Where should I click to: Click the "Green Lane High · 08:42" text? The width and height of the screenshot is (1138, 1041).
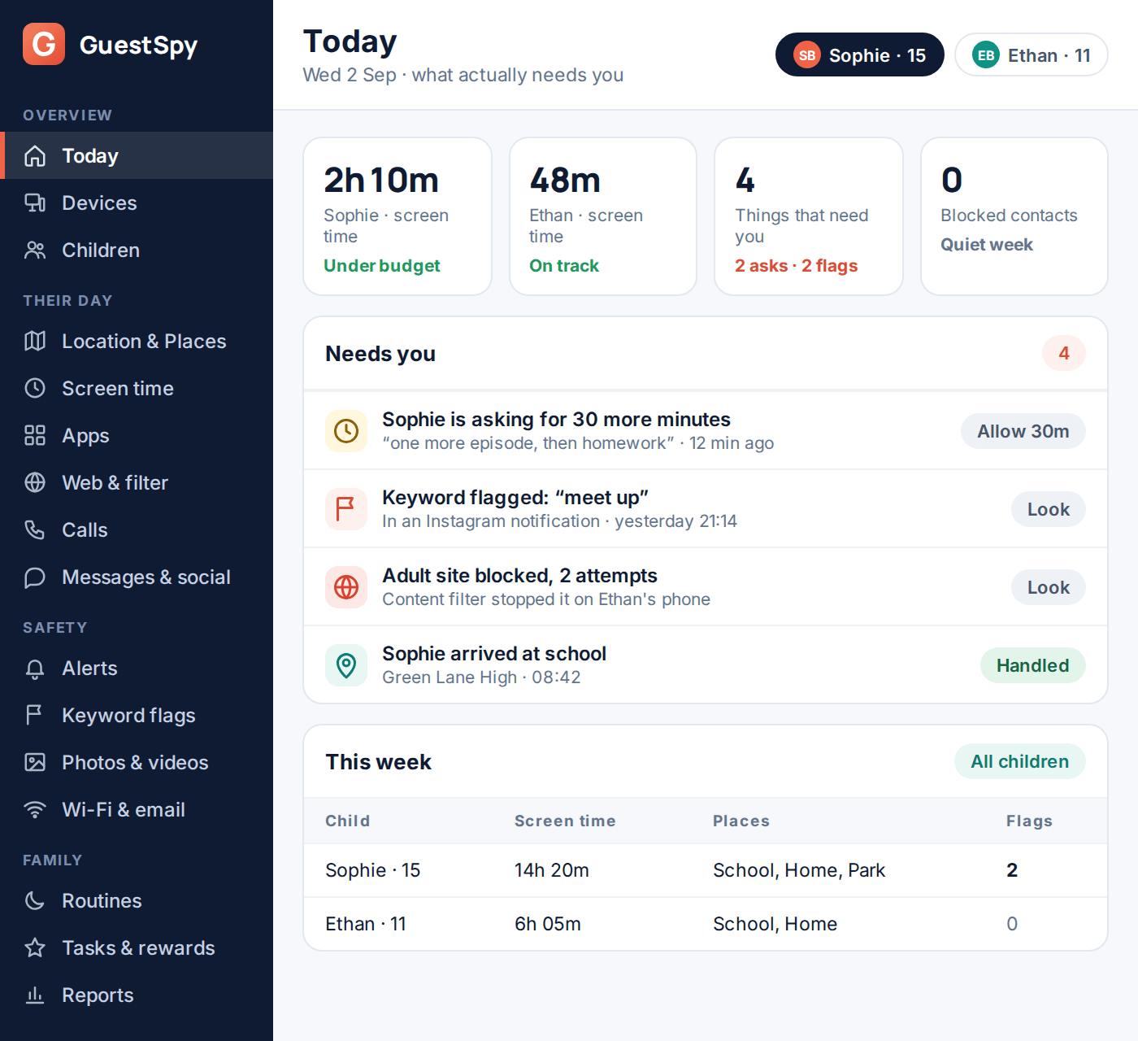coord(481,677)
